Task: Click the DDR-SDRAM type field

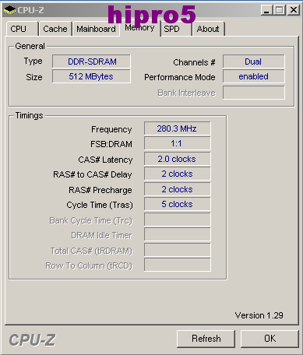Action: click(91, 62)
